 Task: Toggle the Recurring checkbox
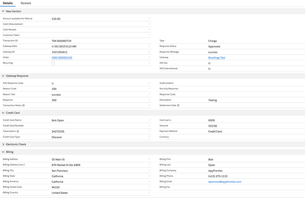pos(53,63)
